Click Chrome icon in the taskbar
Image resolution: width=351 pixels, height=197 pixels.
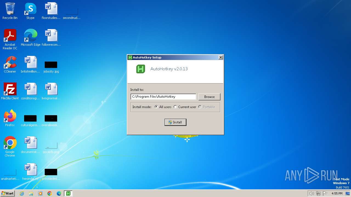click(x=50, y=193)
